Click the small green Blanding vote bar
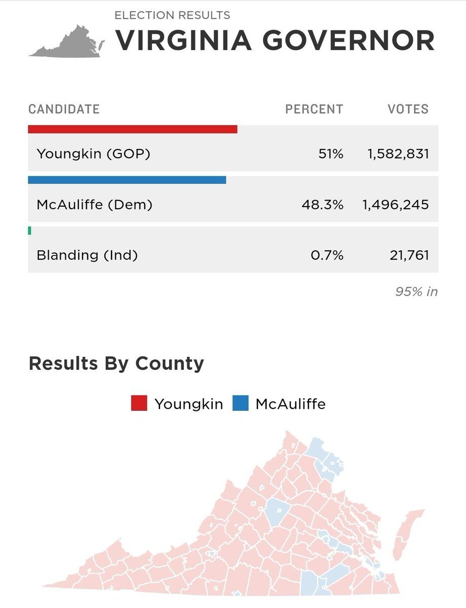This screenshot has width=466, height=608. 29,231
